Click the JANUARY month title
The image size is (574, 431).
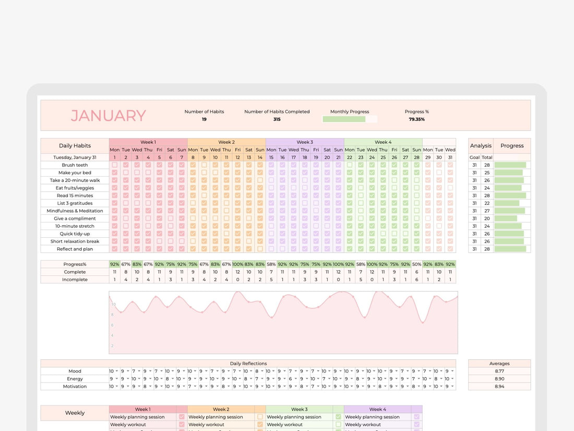coord(109,115)
